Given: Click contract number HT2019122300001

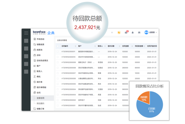Looking at the screenshot, I should [69, 105].
